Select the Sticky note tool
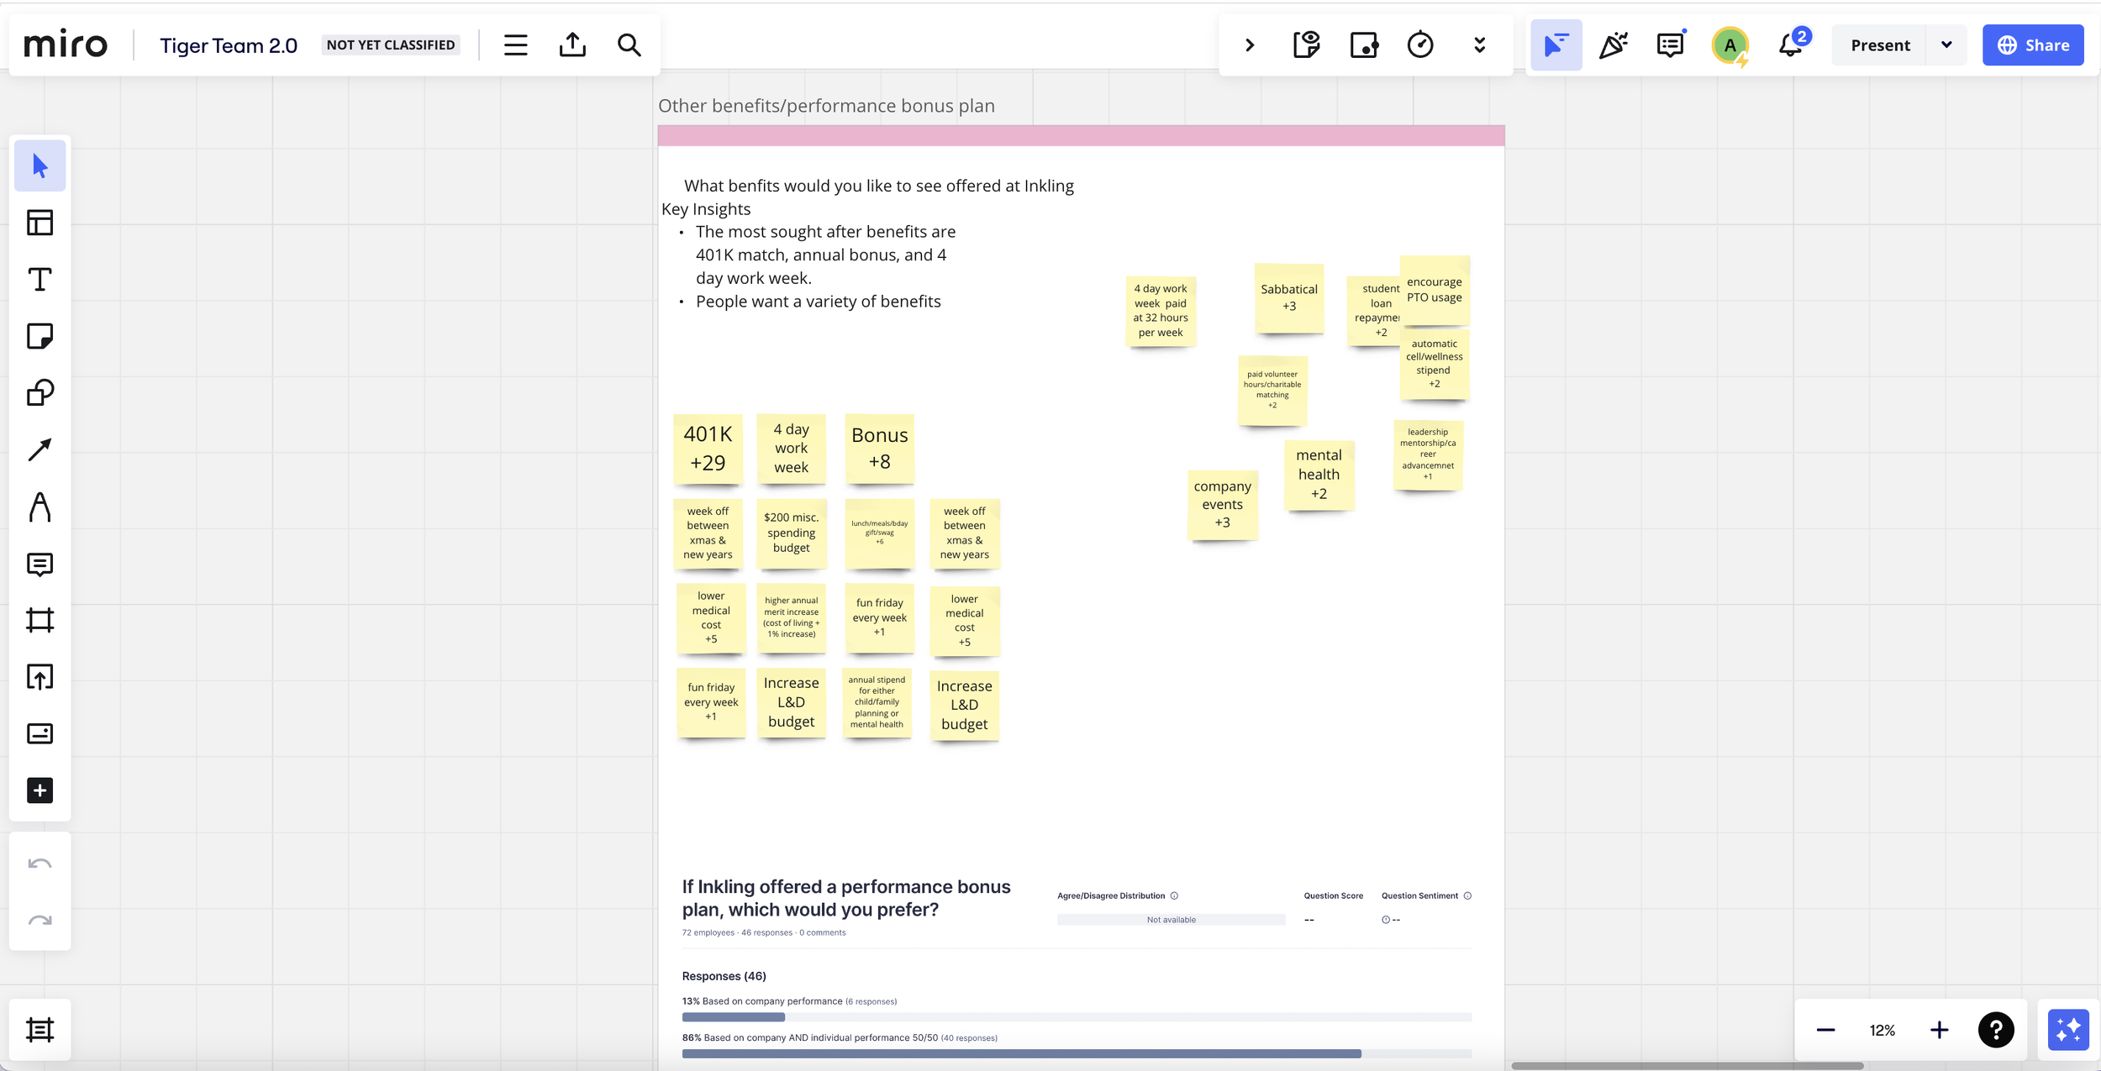The image size is (2101, 1071). 39,336
